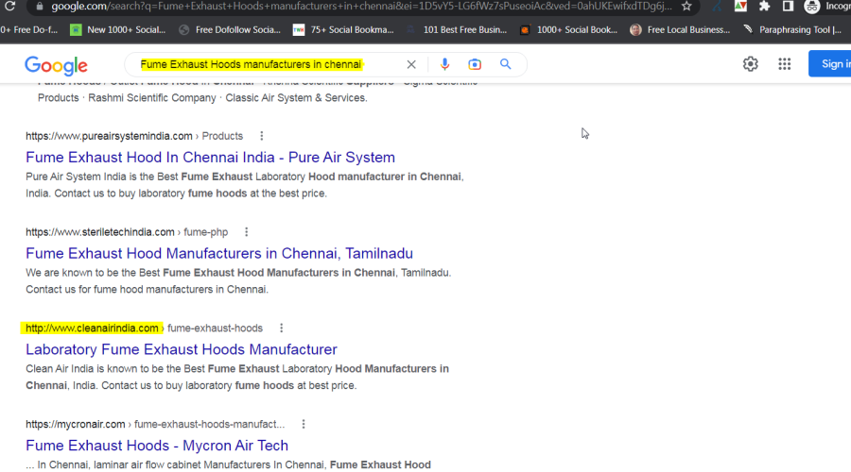Start search by voice microphone
The height and width of the screenshot is (472, 851).
click(444, 64)
